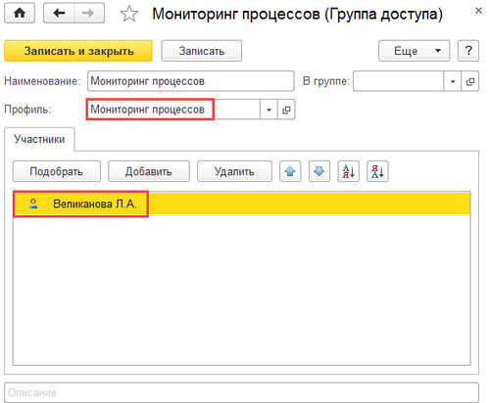The width and height of the screenshot is (490, 403).
Task: Focus the Описание text field
Action: tap(242, 392)
